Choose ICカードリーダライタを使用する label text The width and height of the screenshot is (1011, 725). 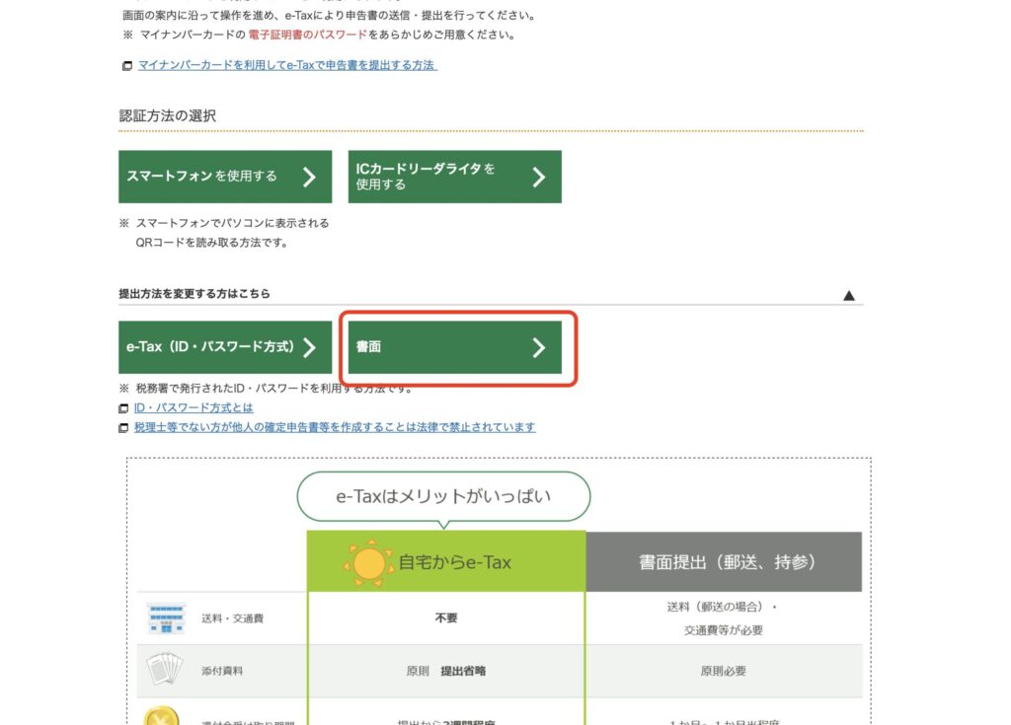pos(426,177)
